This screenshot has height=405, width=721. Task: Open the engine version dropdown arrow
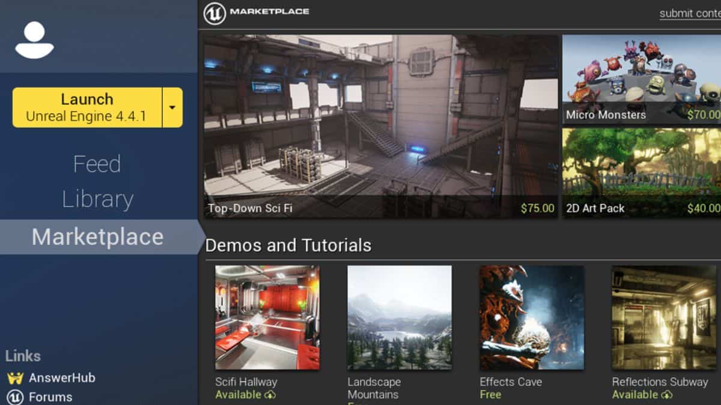172,107
